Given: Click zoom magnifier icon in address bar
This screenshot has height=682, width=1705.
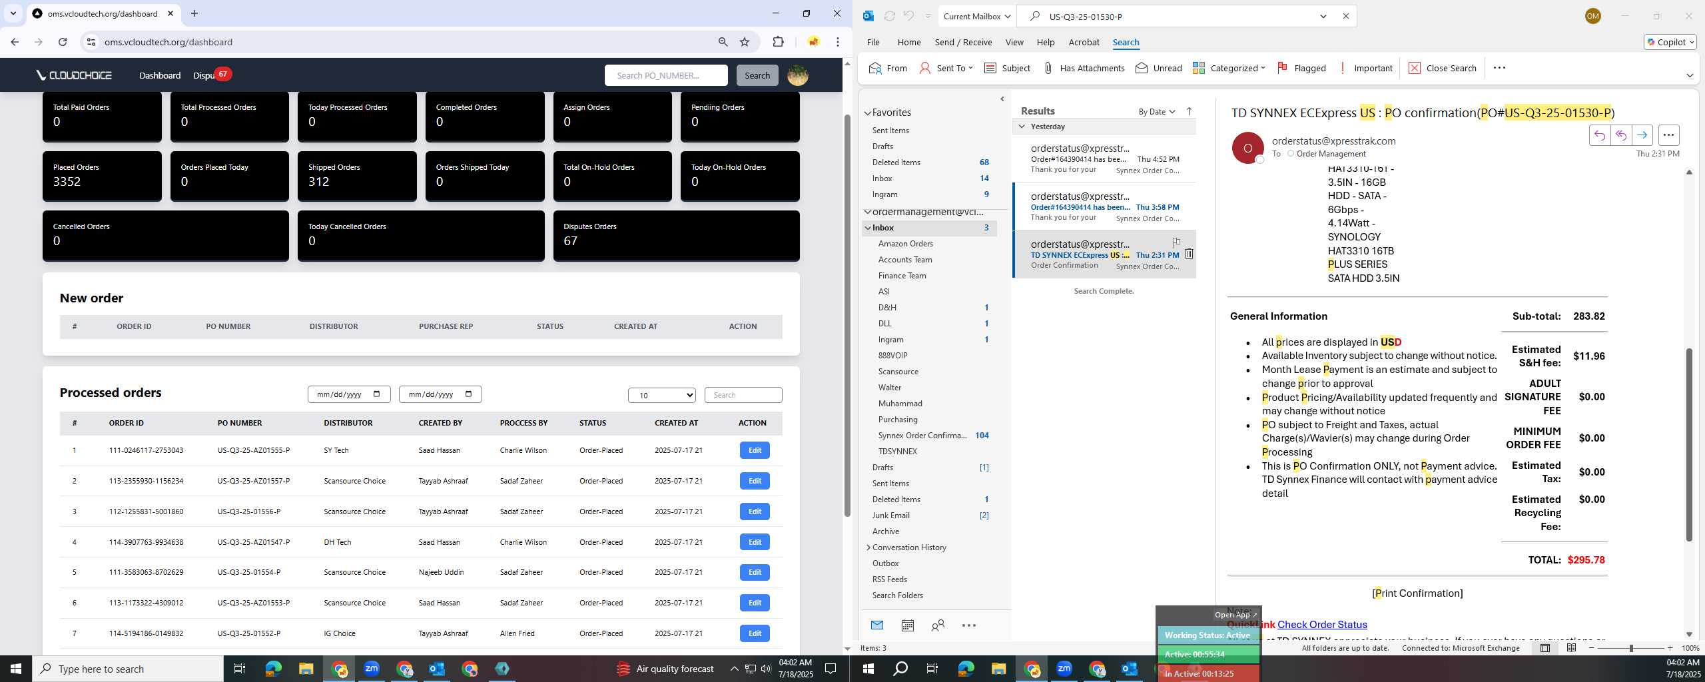Looking at the screenshot, I should click(723, 42).
